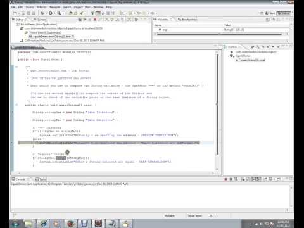
Task: Click Remove All Terminated icon in Console
Action: click(236, 179)
